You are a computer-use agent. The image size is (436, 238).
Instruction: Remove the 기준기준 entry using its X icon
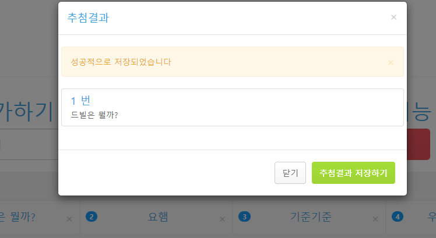coord(375,219)
